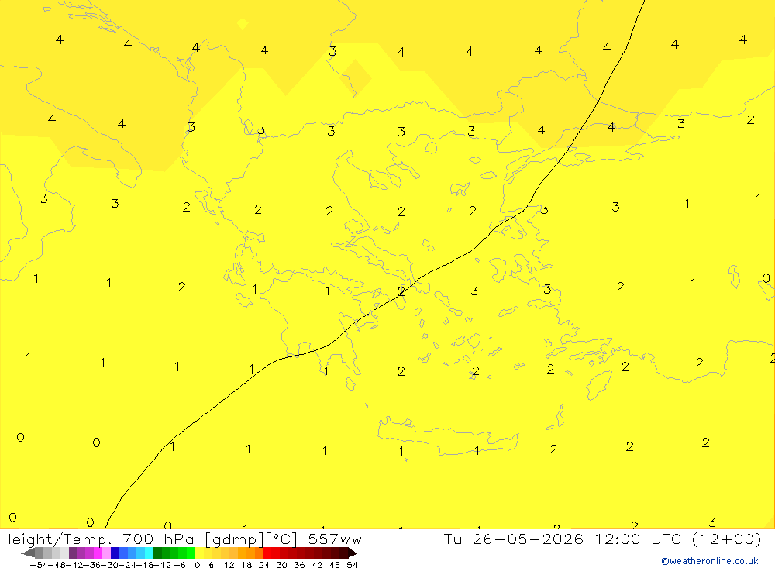This screenshot has height=568, width=775.
Task: Select the bright red legend swatch
Action: 267,553
